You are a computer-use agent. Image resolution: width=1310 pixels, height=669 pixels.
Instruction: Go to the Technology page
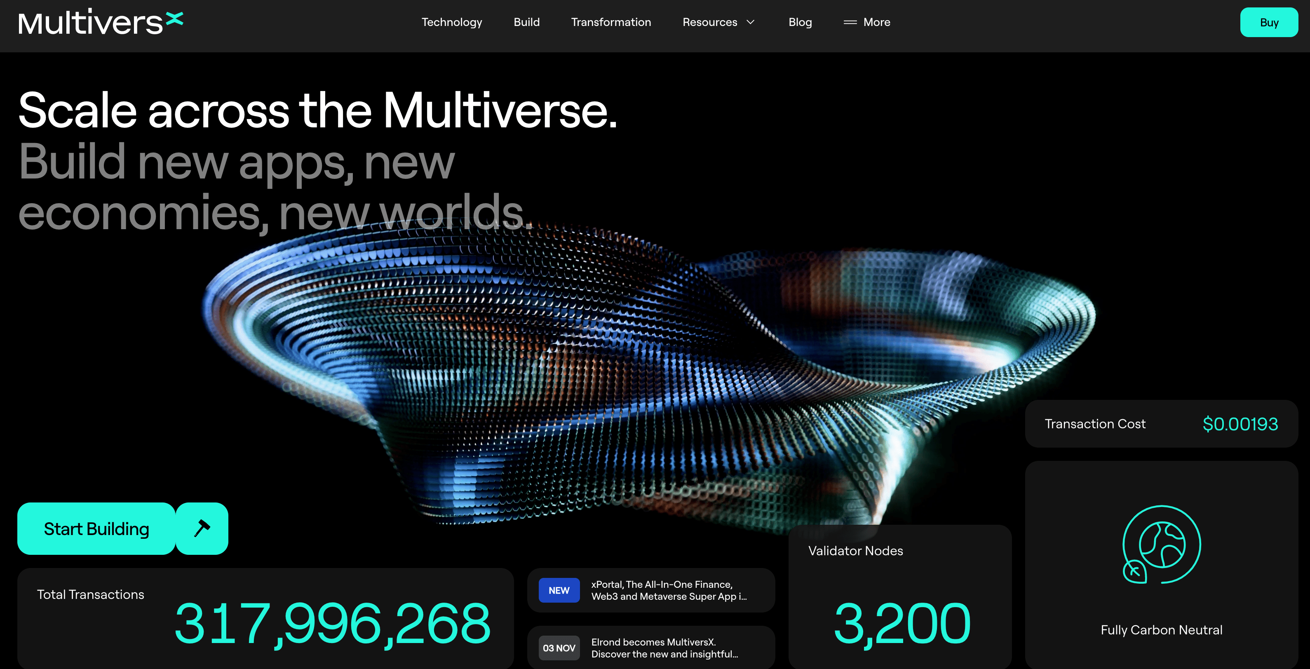tap(452, 22)
